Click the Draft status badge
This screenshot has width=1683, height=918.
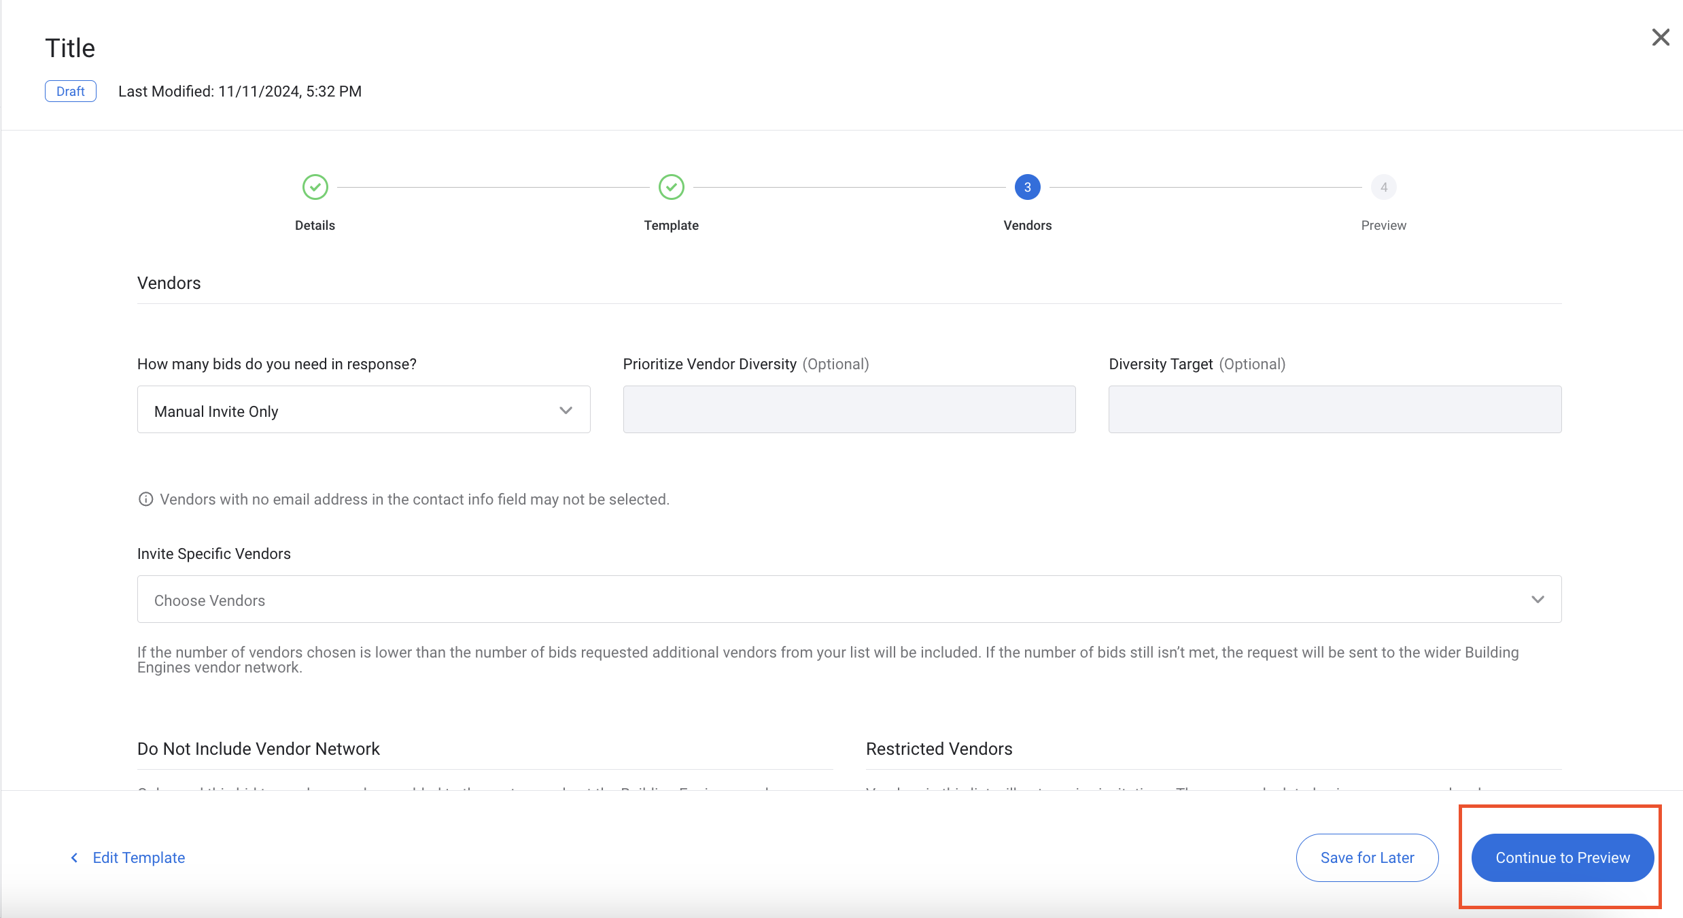(71, 91)
